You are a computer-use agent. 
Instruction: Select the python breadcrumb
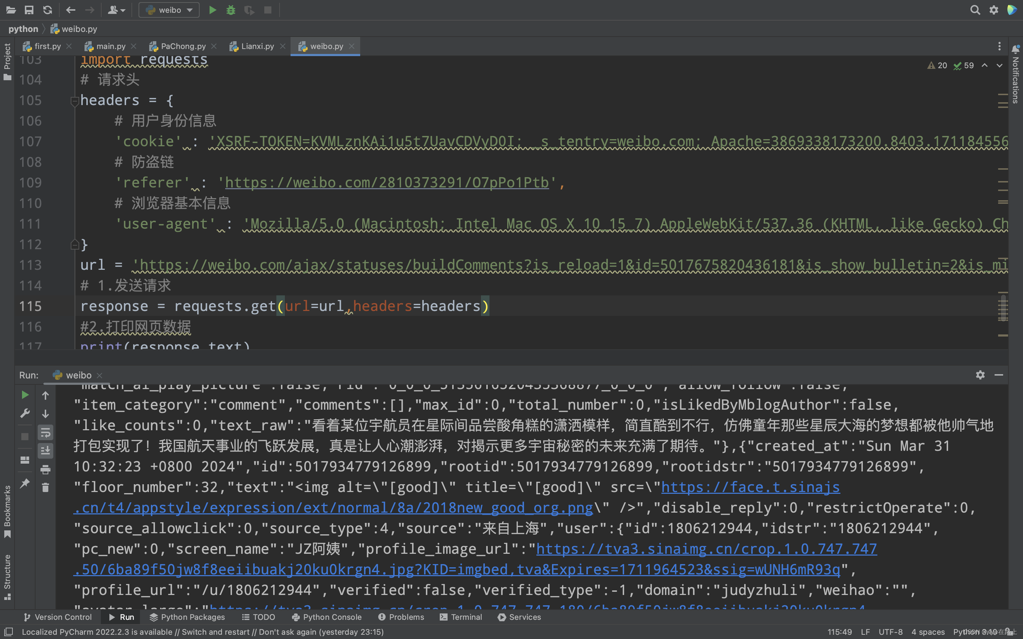(23, 29)
